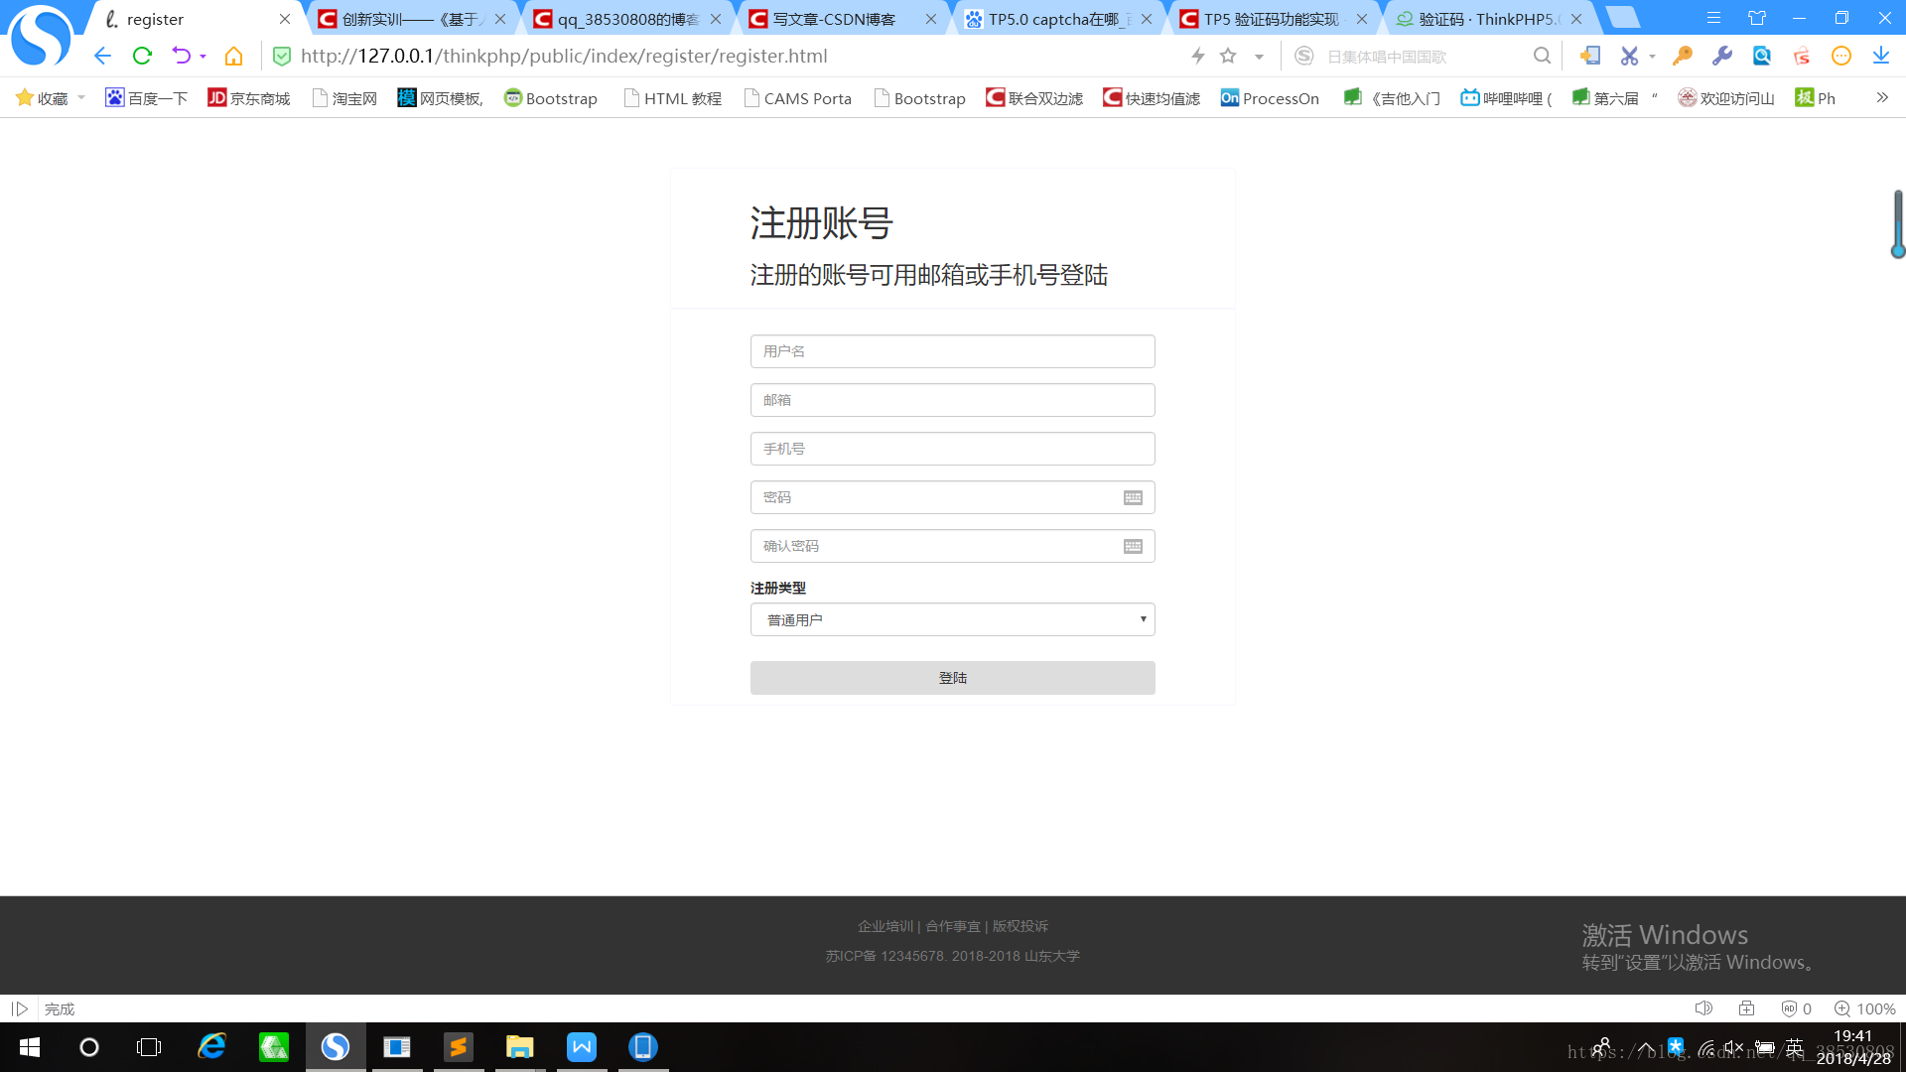Click the 用户名 input field
This screenshot has height=1072, width=1906.
[x=952, y=351]
